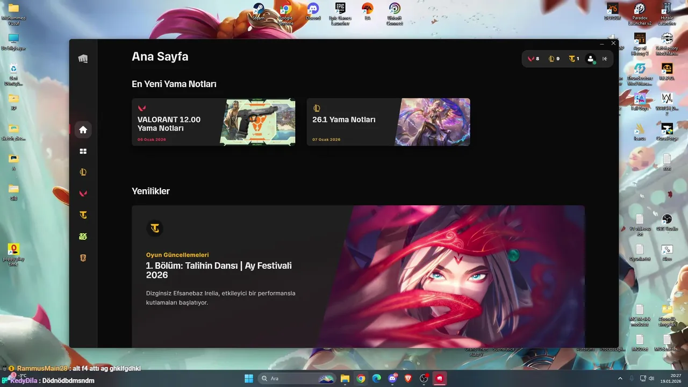Click the League notification counter showing 9

click(554, 59)
